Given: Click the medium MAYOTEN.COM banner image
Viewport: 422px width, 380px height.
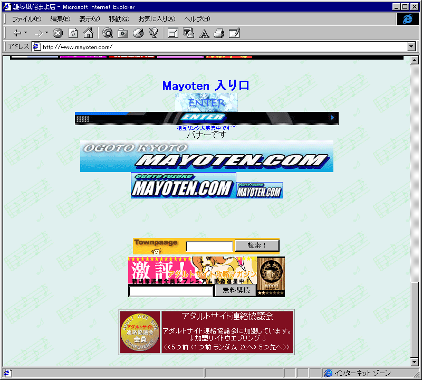Looking at the screenshot, I should pyautogui.click(x=184, y=185).
